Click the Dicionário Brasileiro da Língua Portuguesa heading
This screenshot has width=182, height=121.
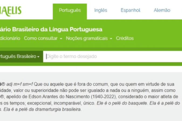click(x=51, y=29)
